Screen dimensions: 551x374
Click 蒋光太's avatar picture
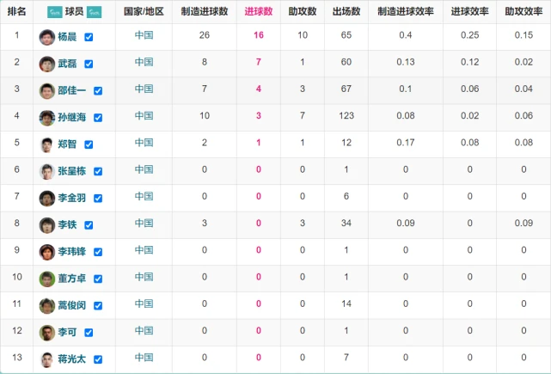[46, 359]
